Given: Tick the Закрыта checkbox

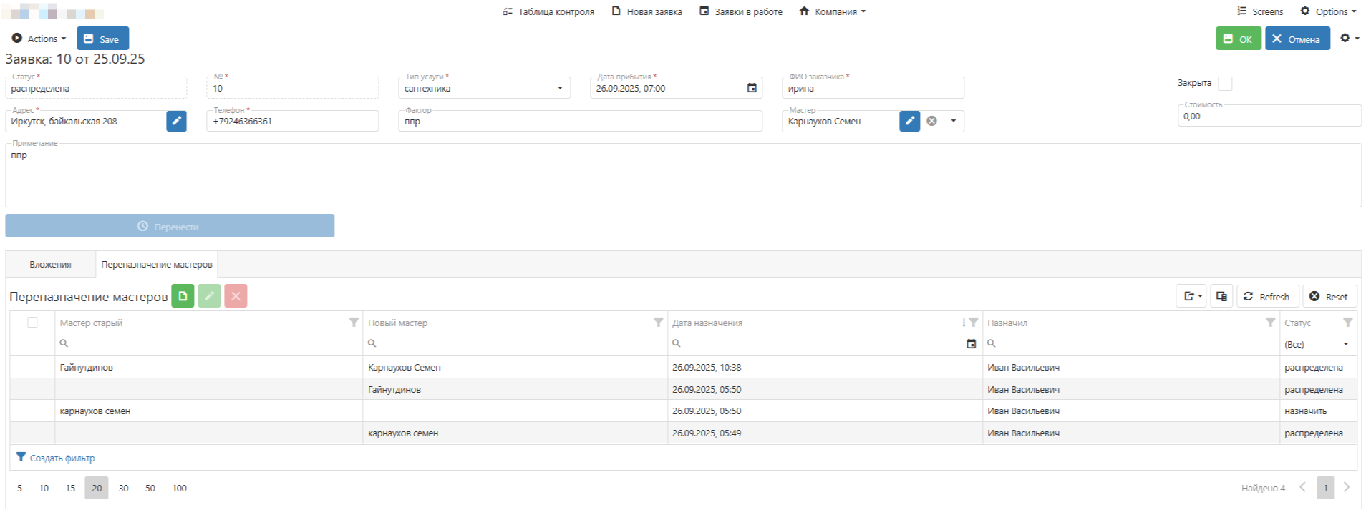Looking at the screenshot, I should (1225, 83).
